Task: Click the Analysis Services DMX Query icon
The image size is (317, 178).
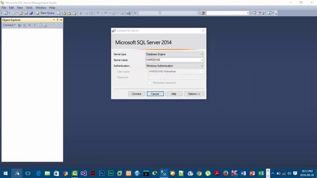Action: (x=69, y=13)
